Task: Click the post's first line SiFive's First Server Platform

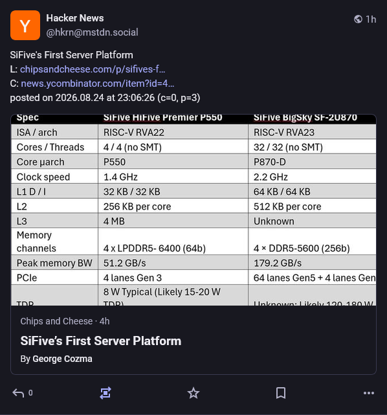Action: (71, 55)
